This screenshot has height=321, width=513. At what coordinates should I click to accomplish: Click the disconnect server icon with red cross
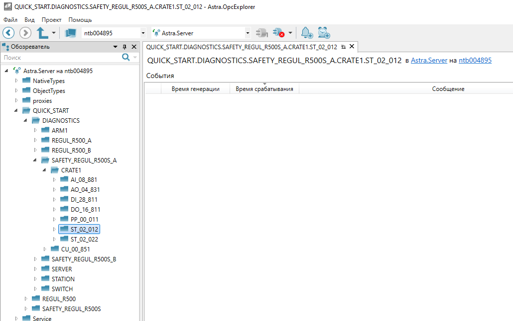[278, 33]
